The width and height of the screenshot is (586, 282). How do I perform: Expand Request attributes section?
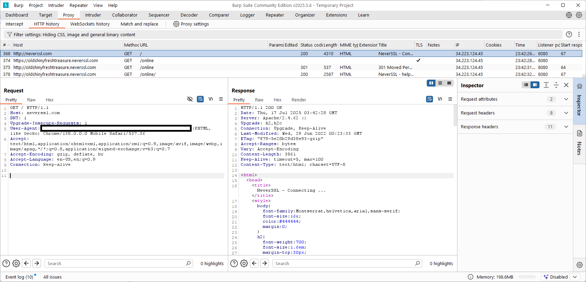[566, 99]
